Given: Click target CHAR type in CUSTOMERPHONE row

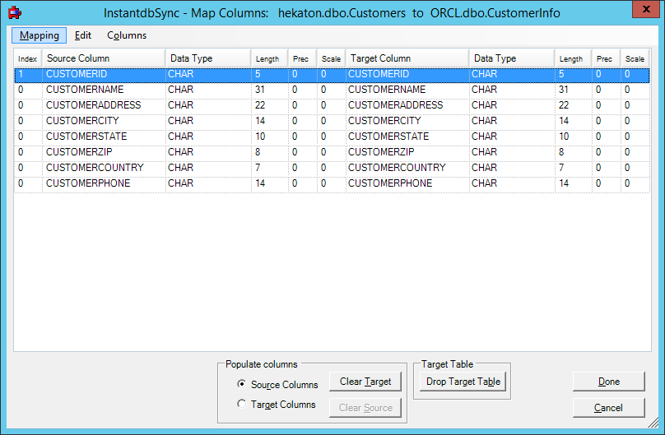Looking at the screenshot, I should click(484, 183).
